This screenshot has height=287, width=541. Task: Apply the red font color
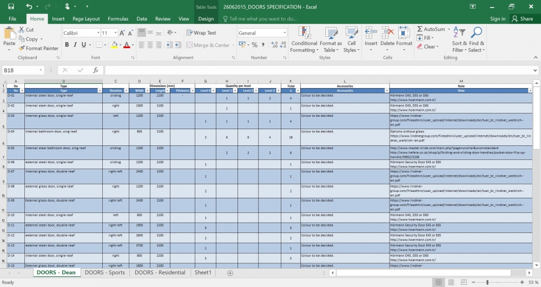pos(127,45)
